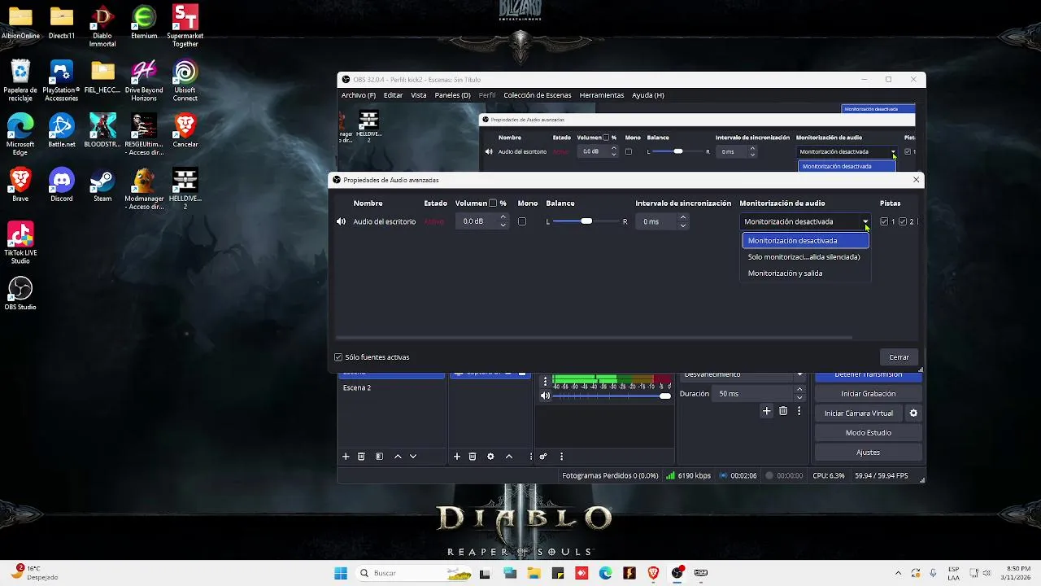Open Microsoft Edge from taskbar

606,573
